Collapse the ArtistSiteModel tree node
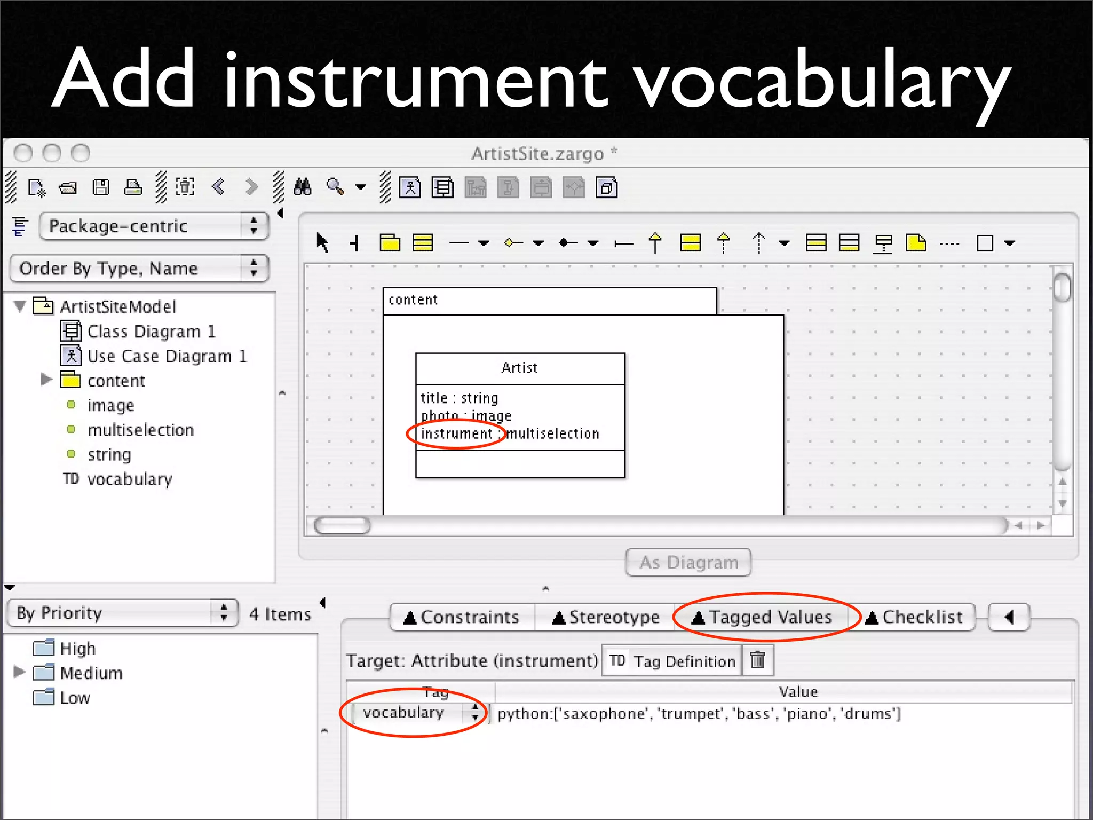This screenshot has width=1093, height=820. (x=20, y=306)
